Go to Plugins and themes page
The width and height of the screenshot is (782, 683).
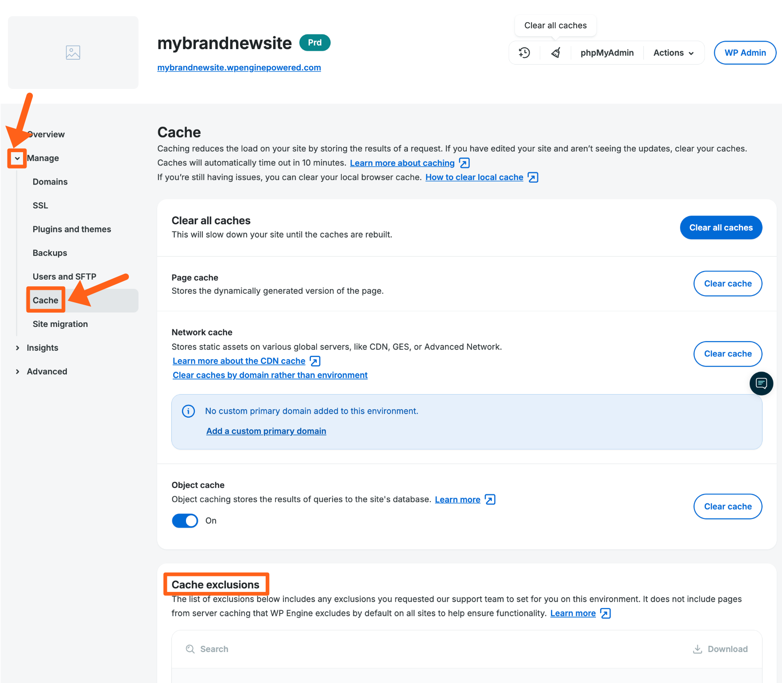coord(72,229)
